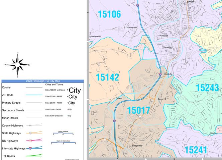Click the Bridgeville town label
Image resolution: width=222 pixels, height=160 pixels.
pos(137,146)
